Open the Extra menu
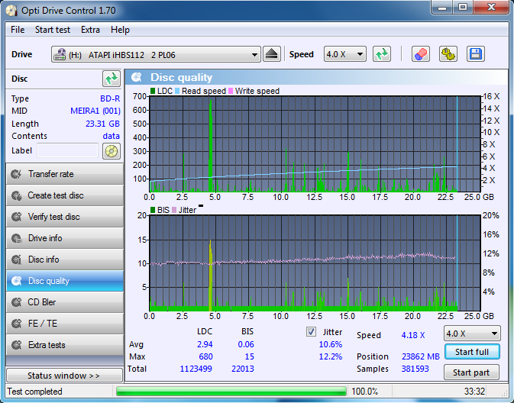Screen dimensions: 514x403 click(90, 30)
